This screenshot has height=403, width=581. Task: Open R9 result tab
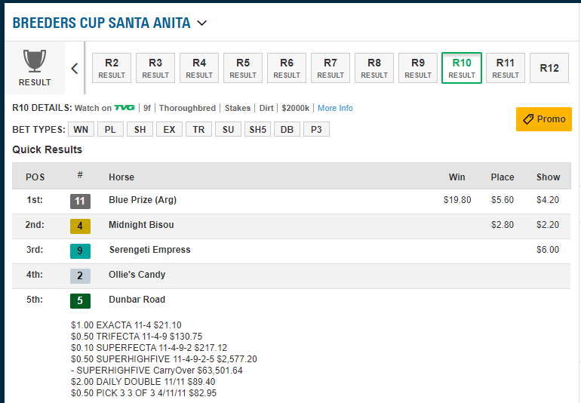click(417, 68)
